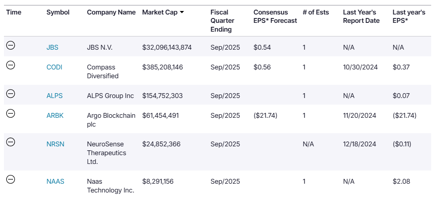Open the CODI symbol link
The height and width of the screenshot is (207, 436).
click(54, 67)
